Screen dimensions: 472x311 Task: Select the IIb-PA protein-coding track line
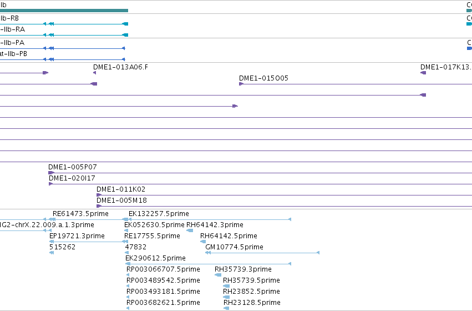[x=62, y=48]
